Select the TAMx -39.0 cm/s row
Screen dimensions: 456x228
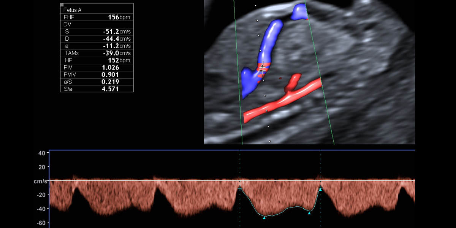(97, 53)
